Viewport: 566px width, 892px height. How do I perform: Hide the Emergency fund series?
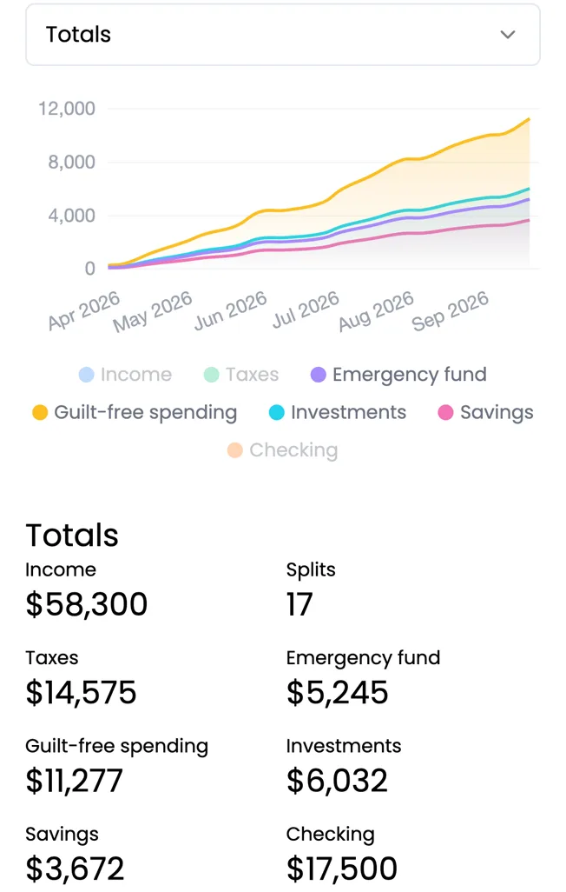point(398,375)
